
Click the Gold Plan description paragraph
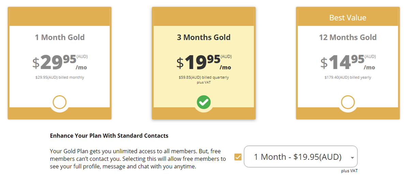[x=138, y=159]
